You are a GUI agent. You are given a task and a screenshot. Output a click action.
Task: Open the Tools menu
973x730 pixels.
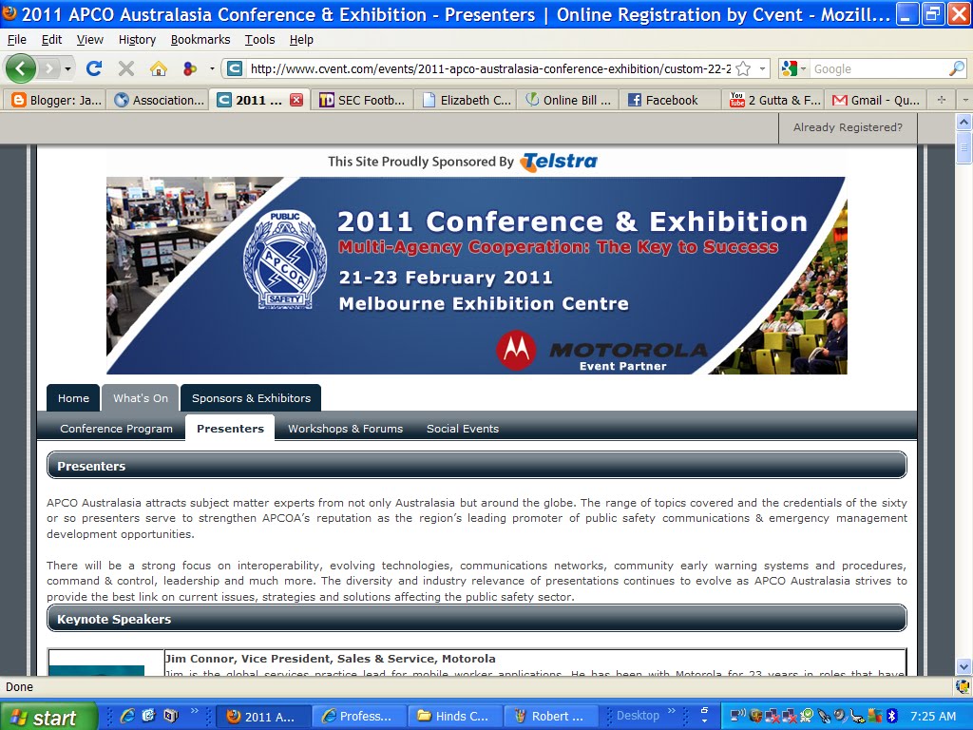click(259, 40)
